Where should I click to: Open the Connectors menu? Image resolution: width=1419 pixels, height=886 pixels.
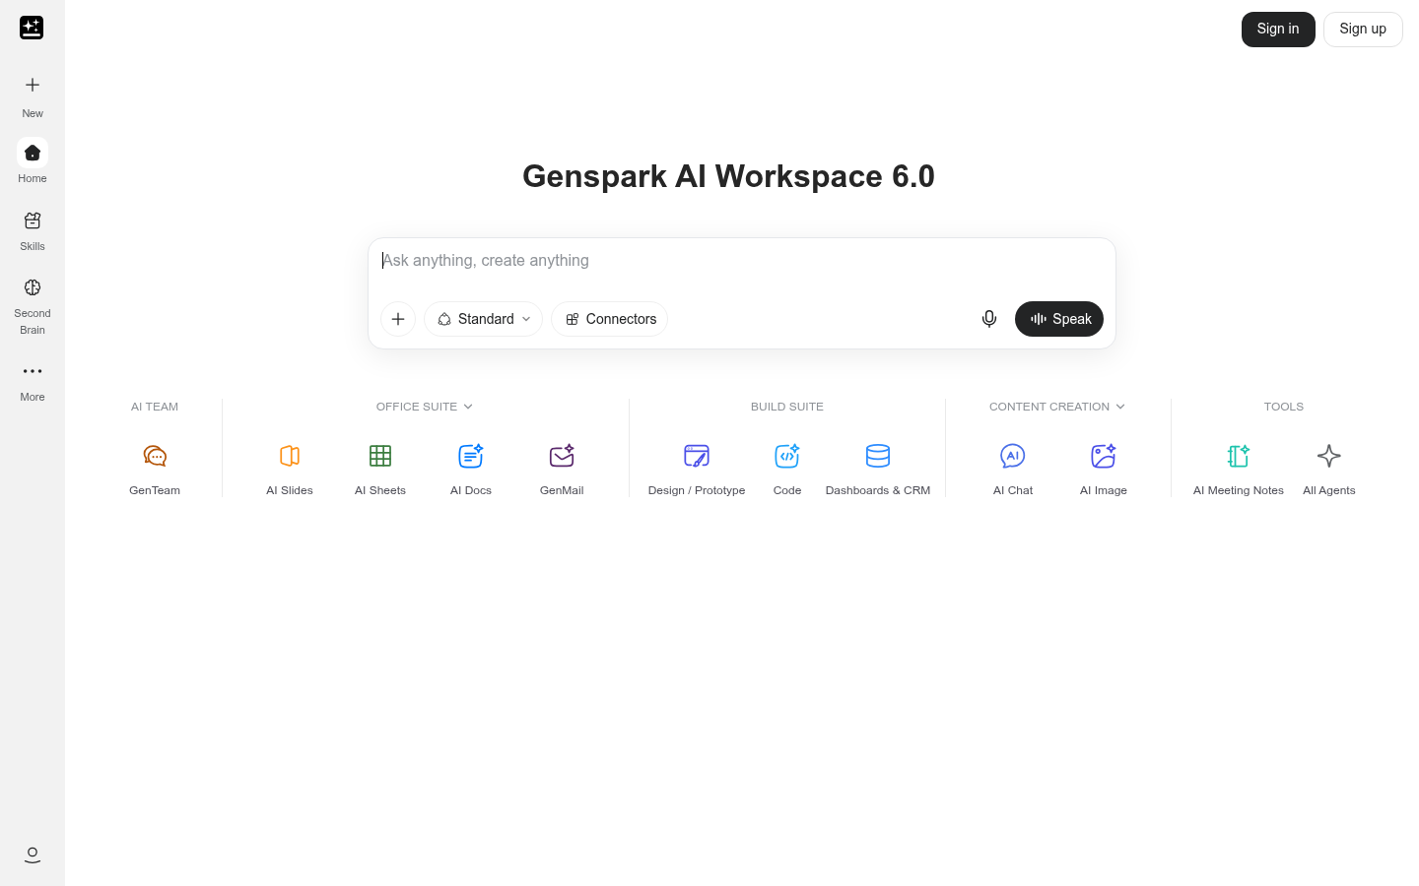[x=610, y=319]
